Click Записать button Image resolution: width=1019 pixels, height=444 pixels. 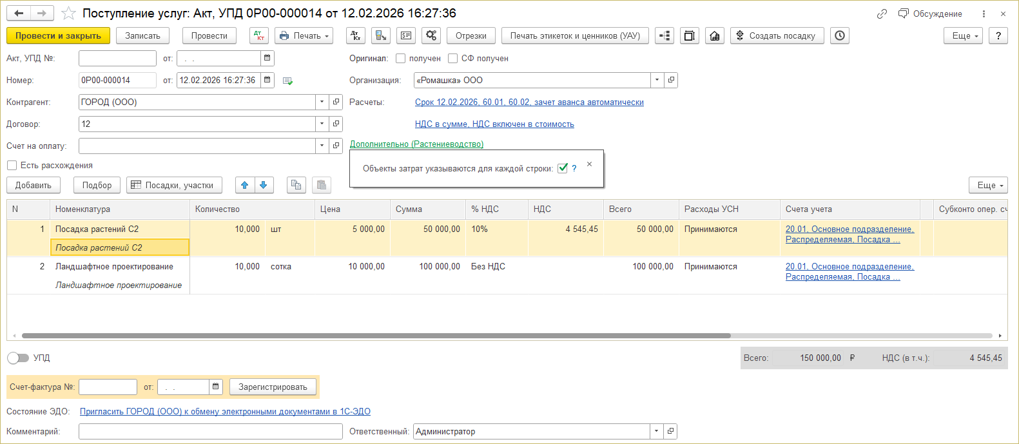(142, 35)
